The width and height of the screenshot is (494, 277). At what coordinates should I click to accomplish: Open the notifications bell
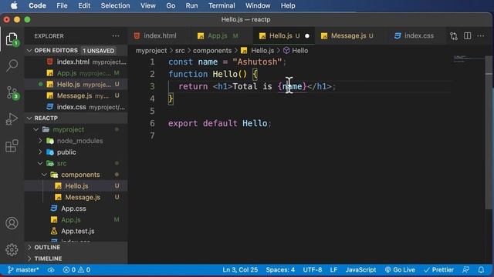[x=481, y=270]
